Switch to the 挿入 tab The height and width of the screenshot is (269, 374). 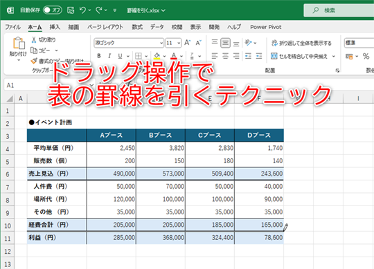[55, 27]
